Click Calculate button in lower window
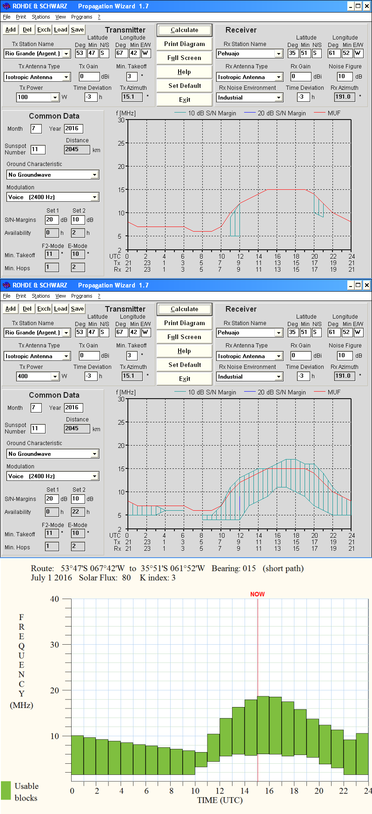Screen dimensions: 372x814 (185, 309)
